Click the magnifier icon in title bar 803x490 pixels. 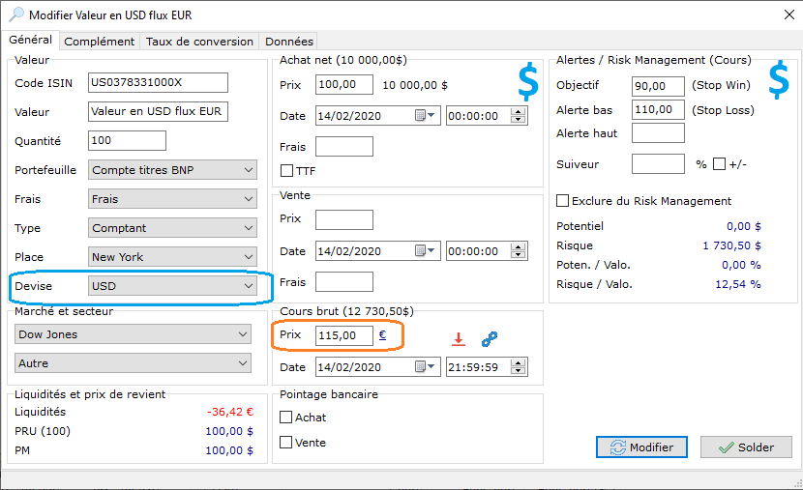16,14
